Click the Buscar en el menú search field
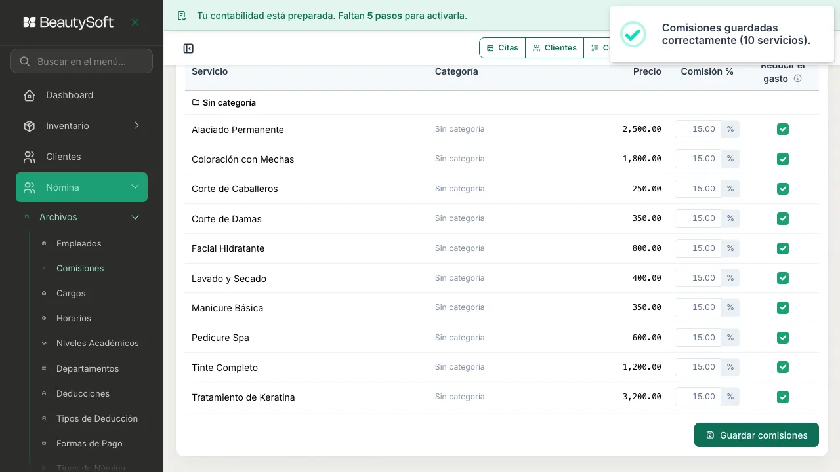The image size is (840, 472). tap(82, 62)
